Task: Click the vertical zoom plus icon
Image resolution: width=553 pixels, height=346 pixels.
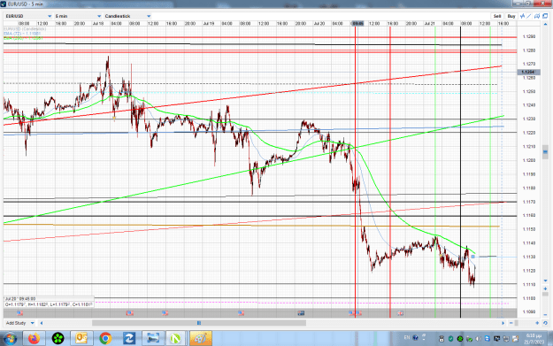Action: click(x=545, y=288)
